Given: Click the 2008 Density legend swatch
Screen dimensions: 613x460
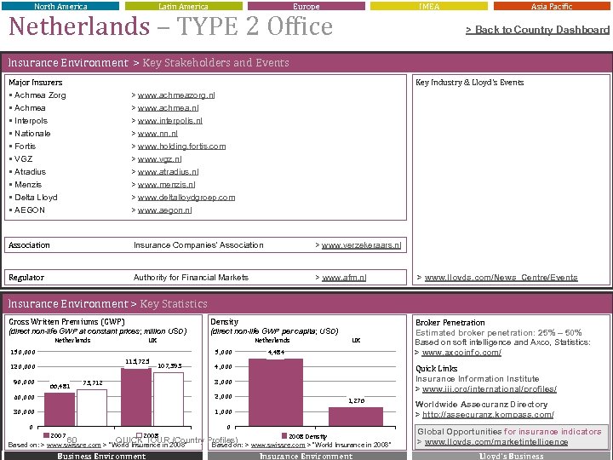Looking at the screenshot, I should [284, 436].
